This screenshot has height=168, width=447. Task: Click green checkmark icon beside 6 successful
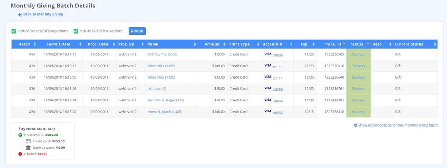[20, 135]
